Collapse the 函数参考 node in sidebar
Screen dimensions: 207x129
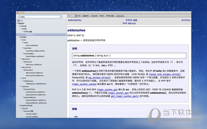pos(17,23)
